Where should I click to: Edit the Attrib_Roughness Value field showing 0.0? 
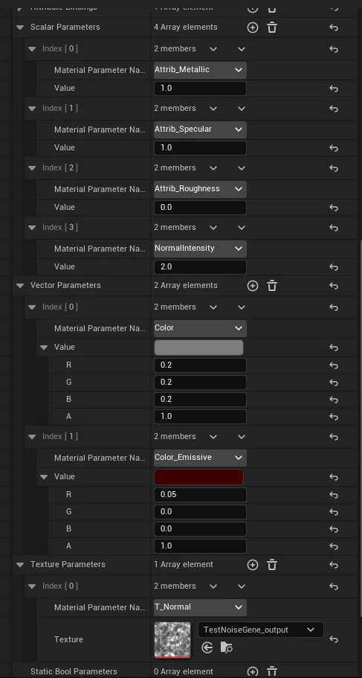(x=200, y=208)
